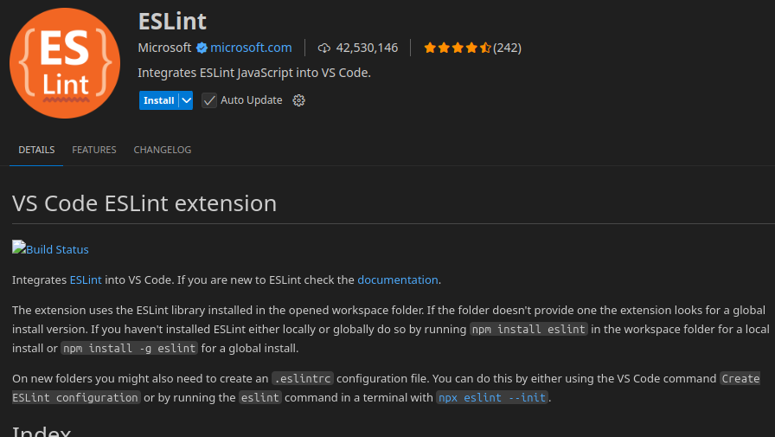The height and width of the screenshot is (437, 775).
Task: Open the microsoft.com publisher link
Action: point(251,48)
